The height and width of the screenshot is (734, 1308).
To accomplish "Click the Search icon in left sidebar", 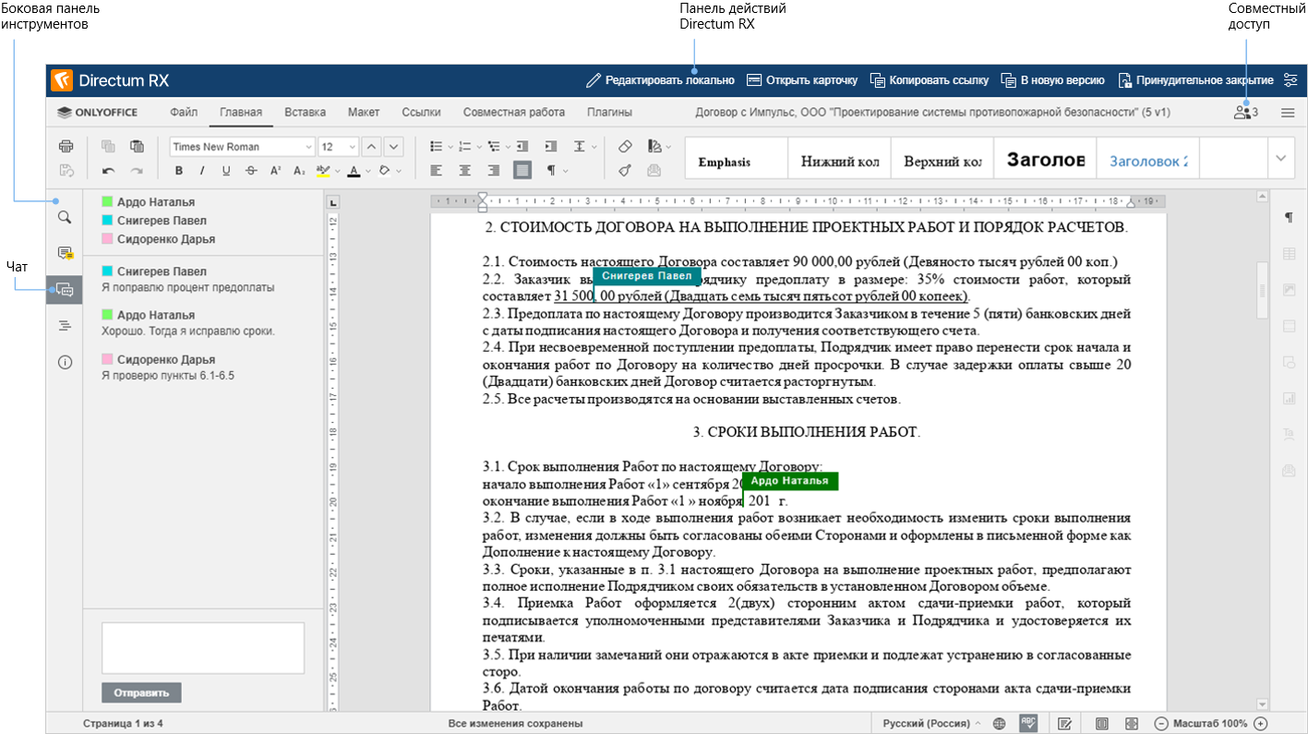I will (x=65, y=217).
